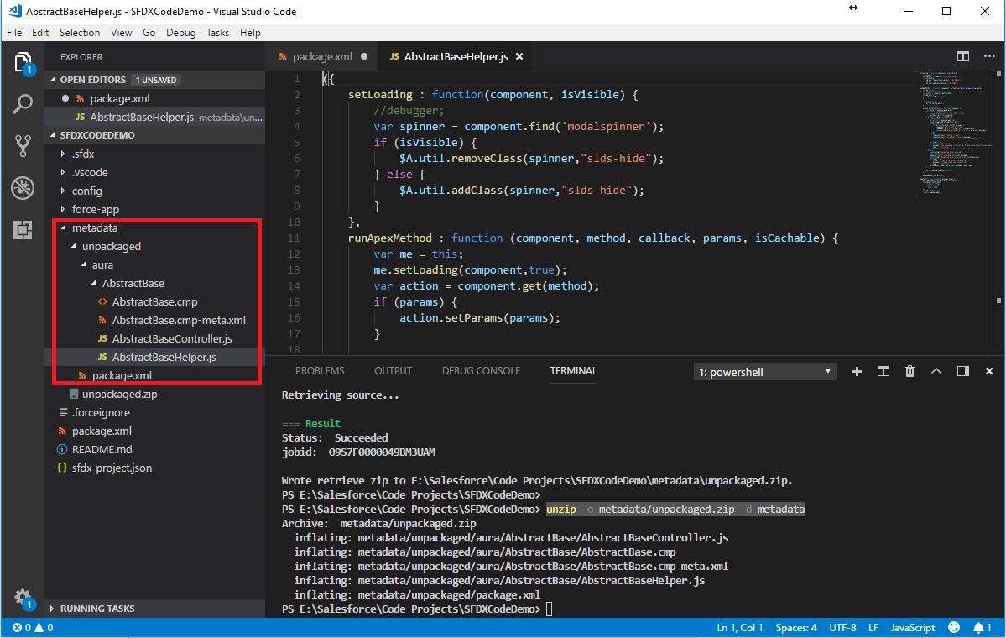Open the Tasks menu
This screenshot has width=1006, height=638.
[217, 33]
